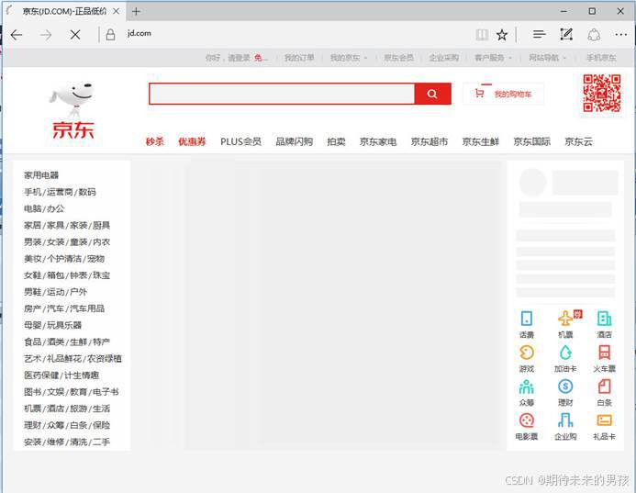Image resolution: width=636 pixels, height=493 pixels.
Task: Select the 图书/文娱/教育/电子书 category row
Action: [x=72, y=392]
